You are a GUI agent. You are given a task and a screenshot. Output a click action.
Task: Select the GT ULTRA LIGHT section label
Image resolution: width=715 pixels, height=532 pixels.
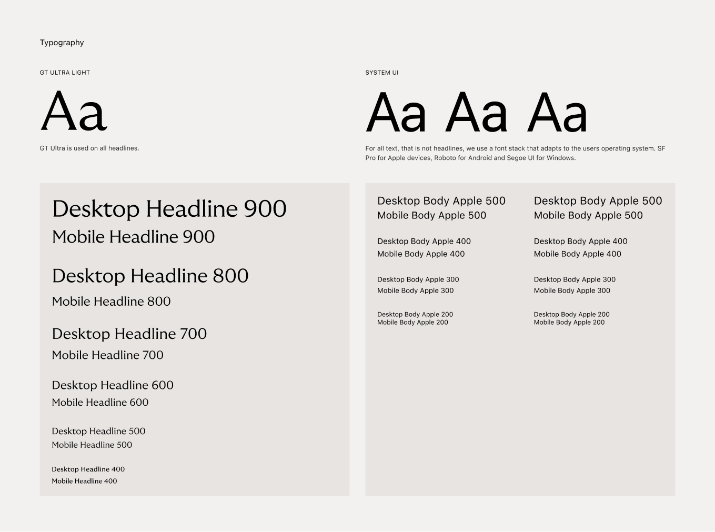pos(65,73)
